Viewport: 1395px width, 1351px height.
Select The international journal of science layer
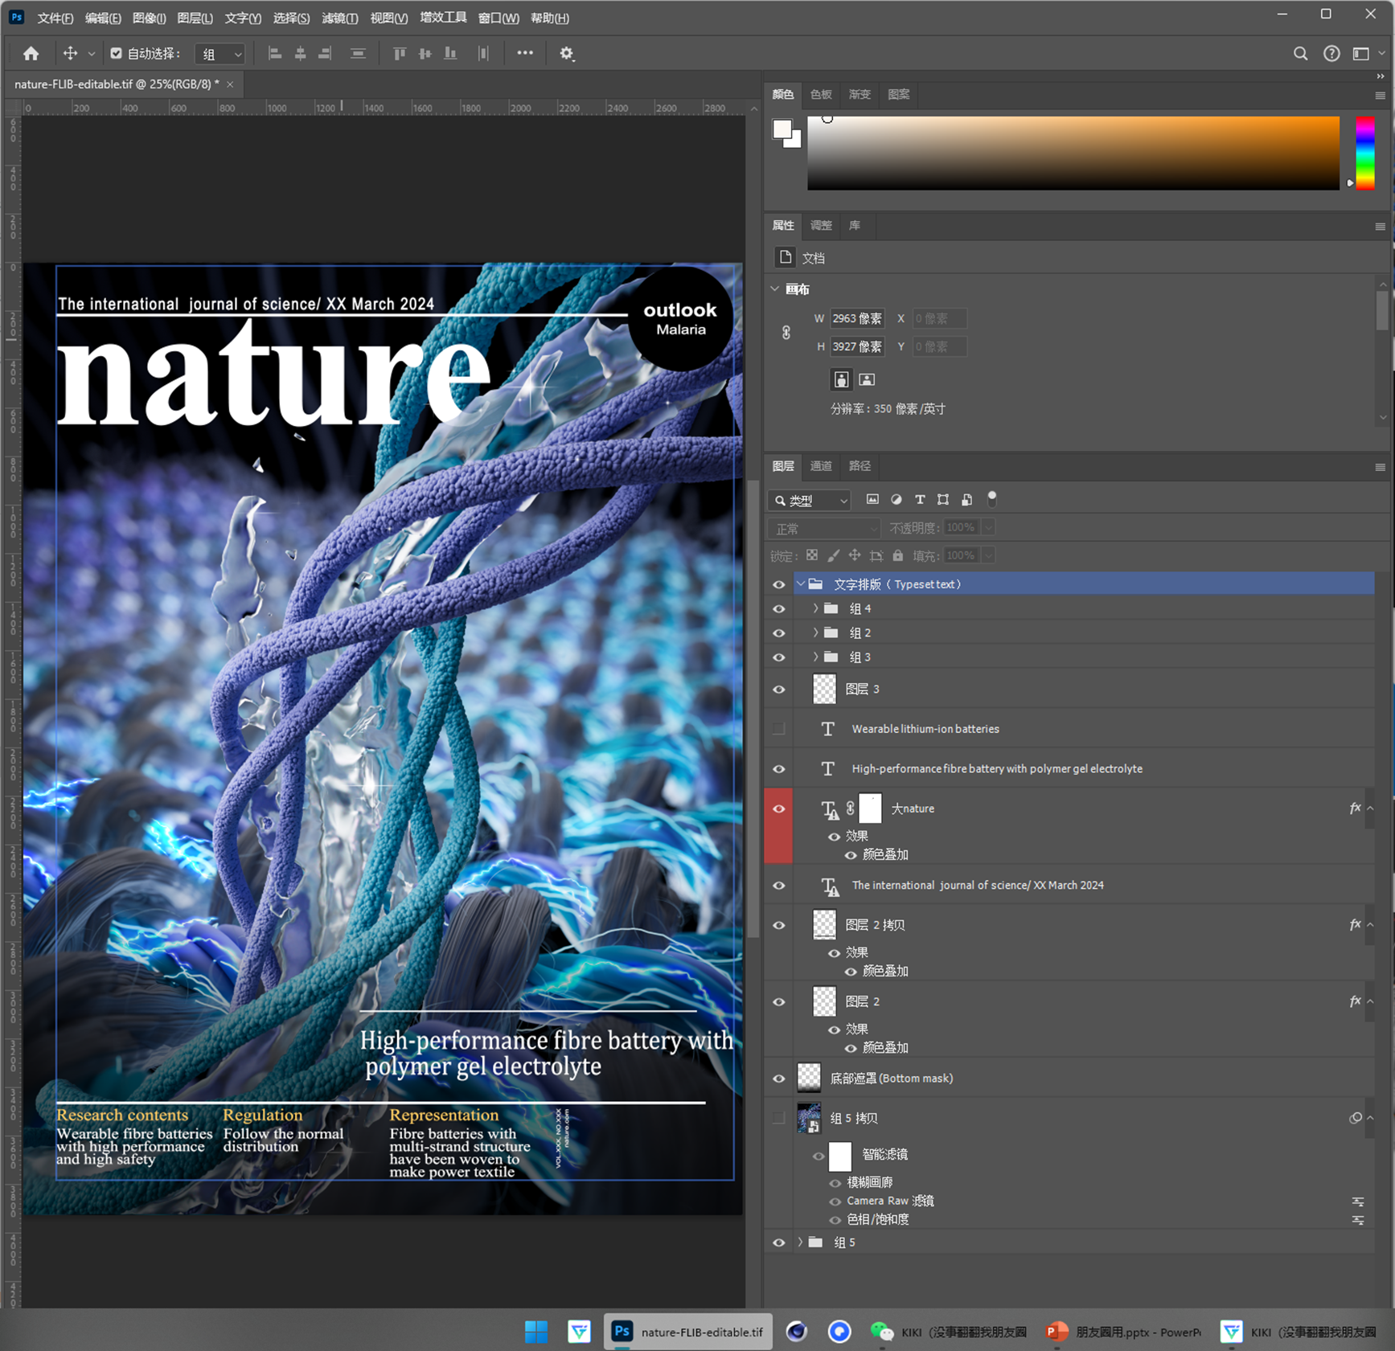coord(978,886)
